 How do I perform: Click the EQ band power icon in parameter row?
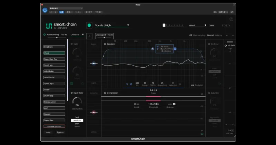pyautogui.click(x=127, y=84)
